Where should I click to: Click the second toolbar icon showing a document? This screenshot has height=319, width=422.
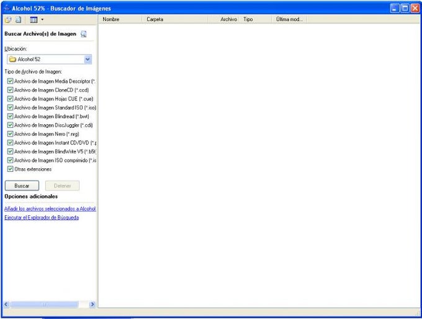pos(18,19)
